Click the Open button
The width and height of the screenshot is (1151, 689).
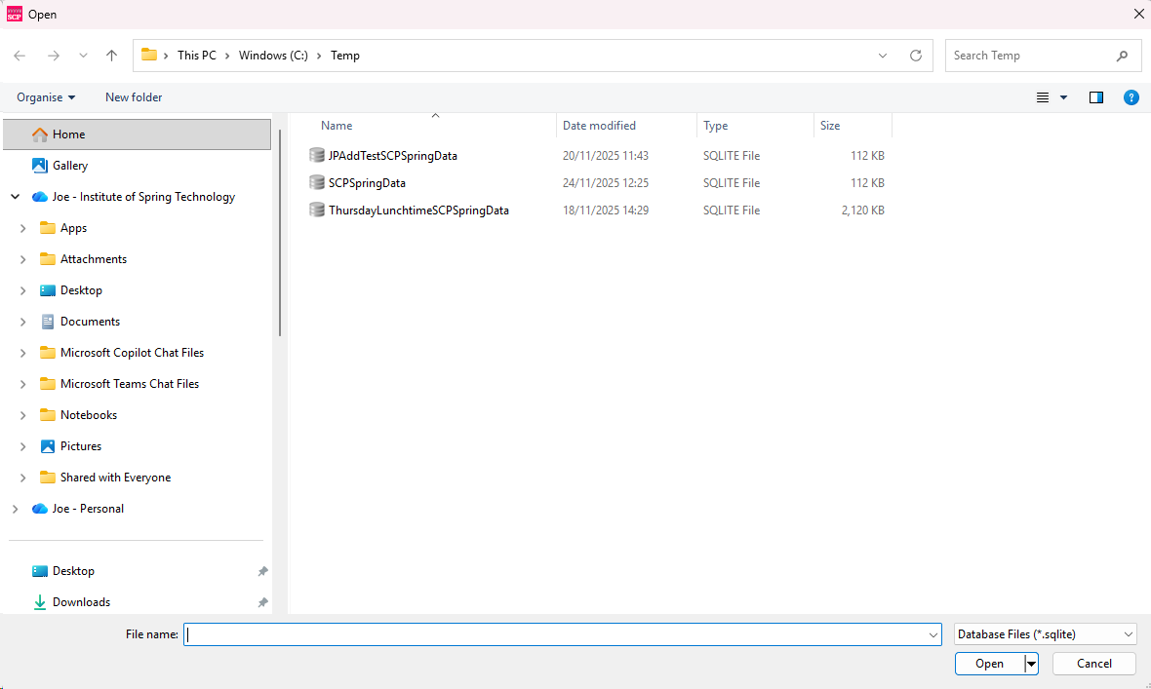point(989,664)
